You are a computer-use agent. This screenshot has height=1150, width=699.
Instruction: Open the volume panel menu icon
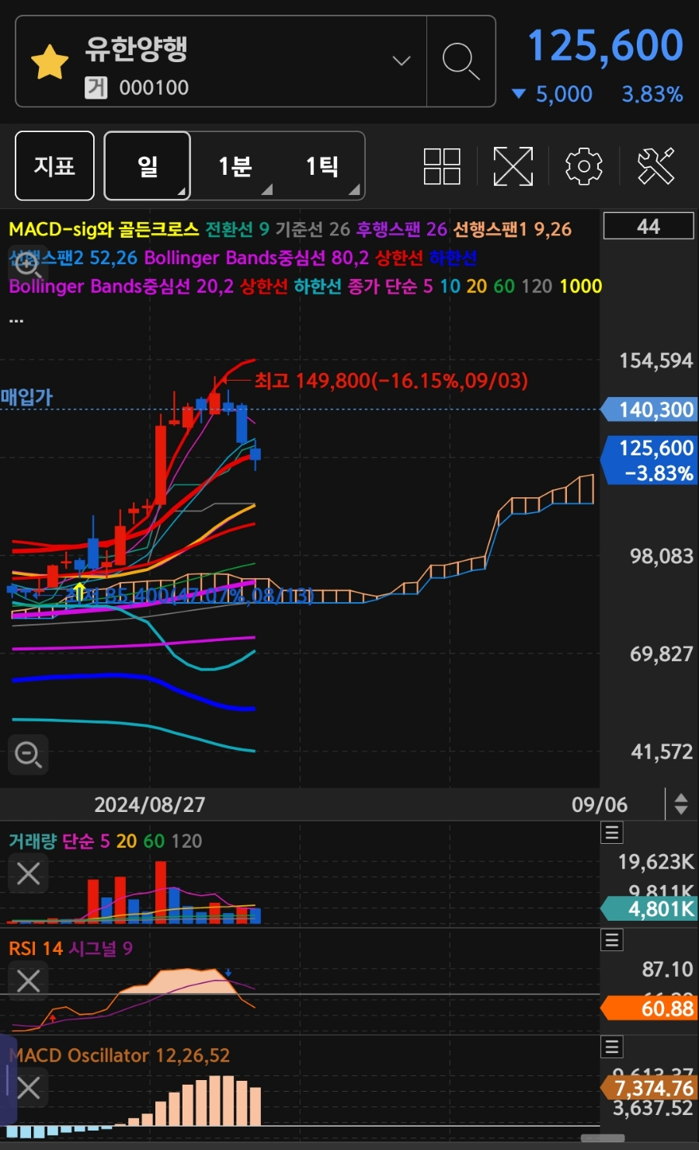coord(612,833)
